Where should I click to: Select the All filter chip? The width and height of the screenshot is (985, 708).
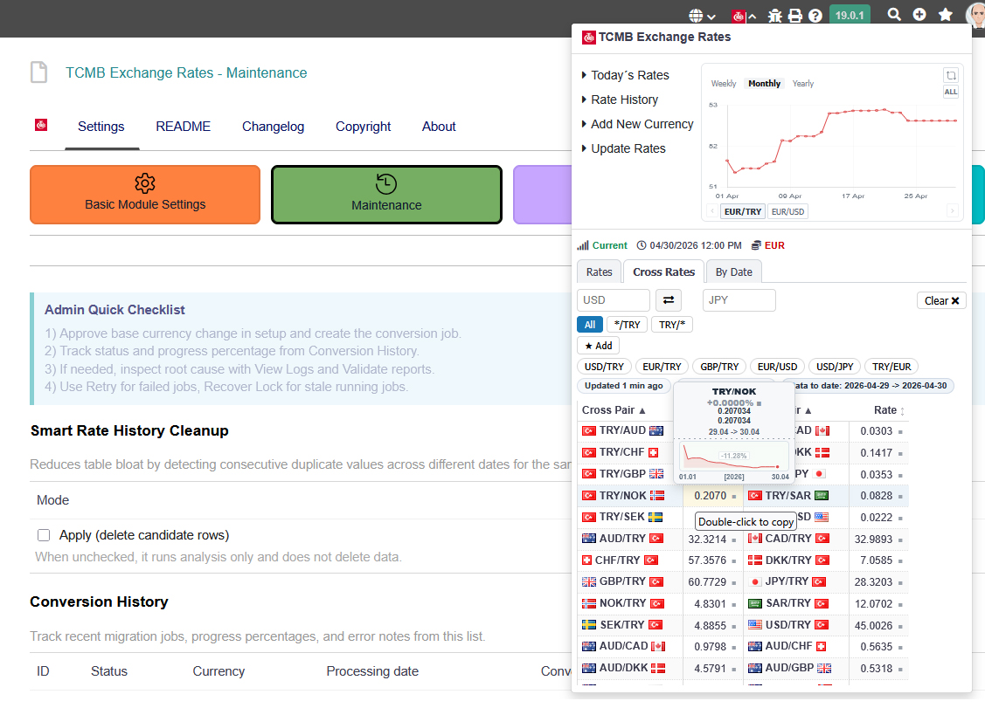tap(590, 325)
